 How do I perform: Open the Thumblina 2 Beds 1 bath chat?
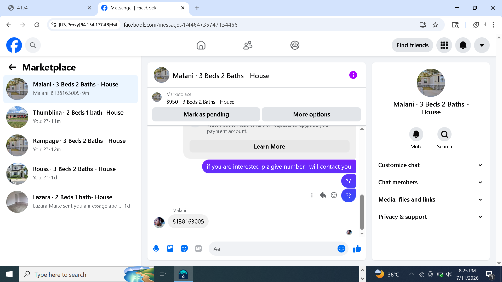tap(71, 117)
